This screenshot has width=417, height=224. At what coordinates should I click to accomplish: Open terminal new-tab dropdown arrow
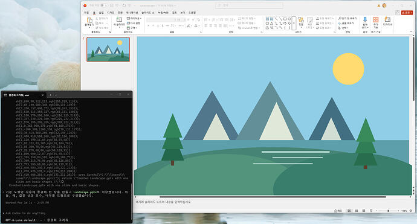[56, 95]
